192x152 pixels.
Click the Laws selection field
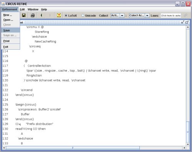[x=171, y=15]
